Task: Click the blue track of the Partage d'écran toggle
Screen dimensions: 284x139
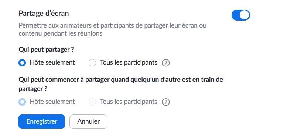Action: [x=236, y=15]
